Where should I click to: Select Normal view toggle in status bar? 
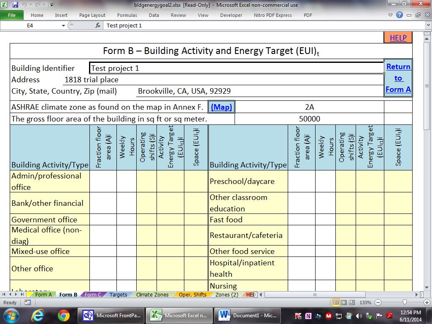point(336,302)
